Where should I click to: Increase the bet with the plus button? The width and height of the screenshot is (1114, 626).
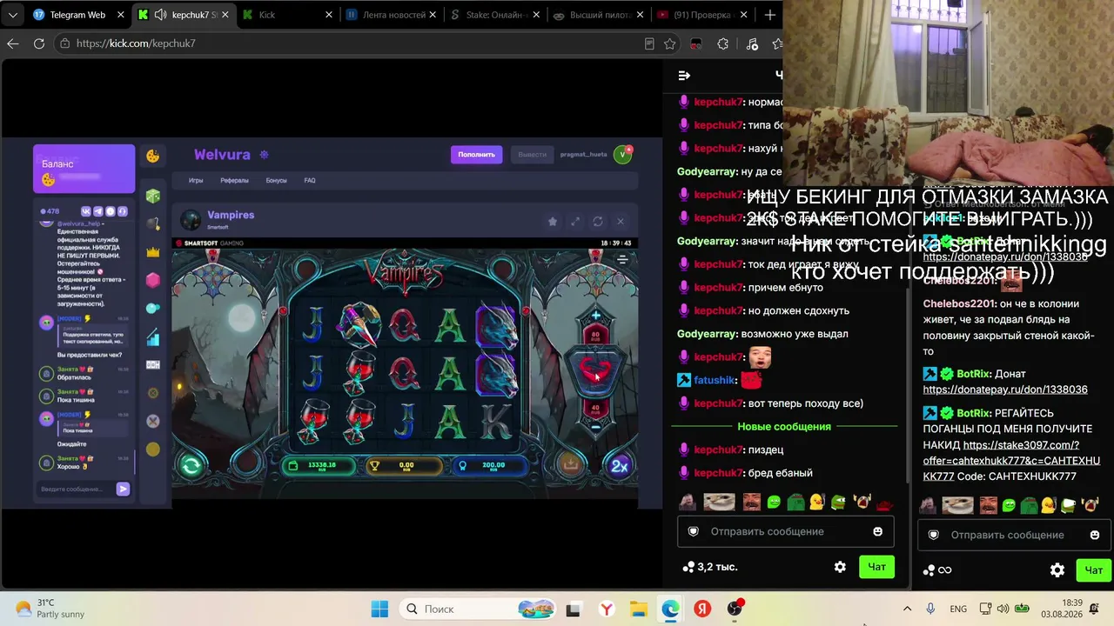595,316
